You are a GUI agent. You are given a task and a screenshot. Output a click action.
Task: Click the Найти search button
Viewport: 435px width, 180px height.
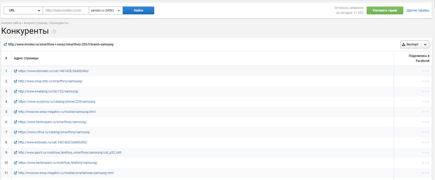tap(139, 10)
